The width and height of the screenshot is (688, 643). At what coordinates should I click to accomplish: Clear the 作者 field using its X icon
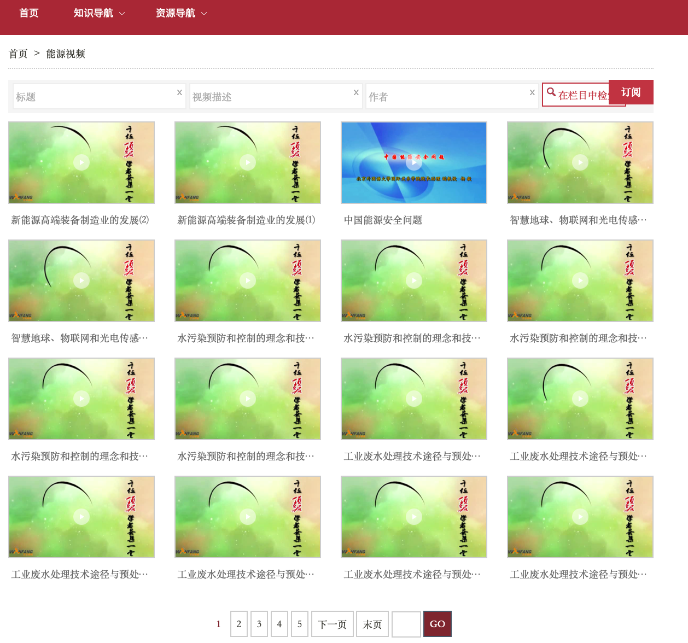532,92
